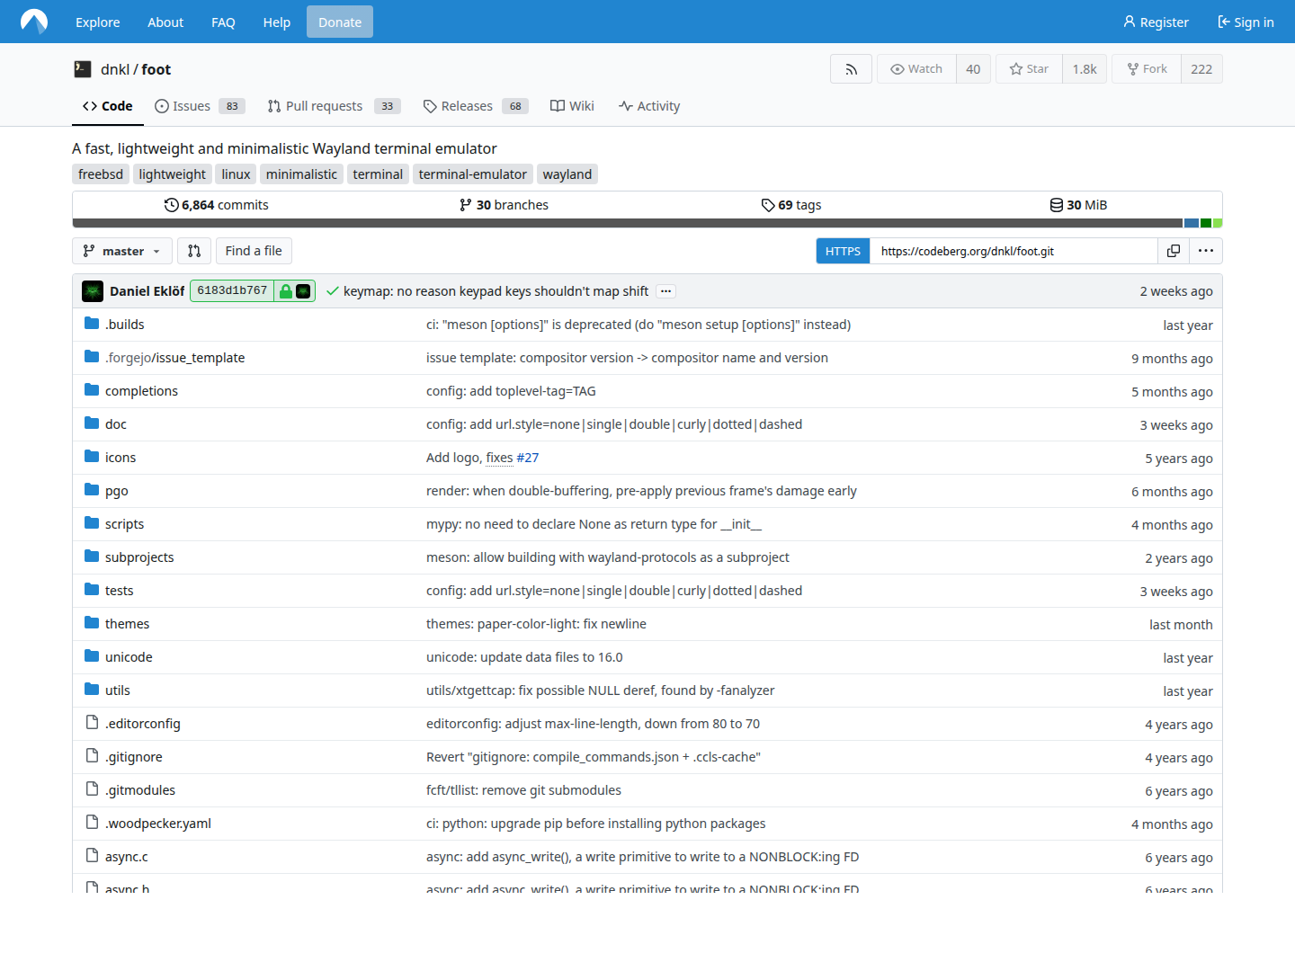
Task: Fork the foot repository
Action: coord(1147,69)
